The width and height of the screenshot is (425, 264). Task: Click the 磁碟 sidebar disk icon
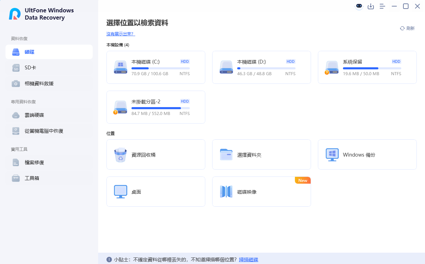16,52
